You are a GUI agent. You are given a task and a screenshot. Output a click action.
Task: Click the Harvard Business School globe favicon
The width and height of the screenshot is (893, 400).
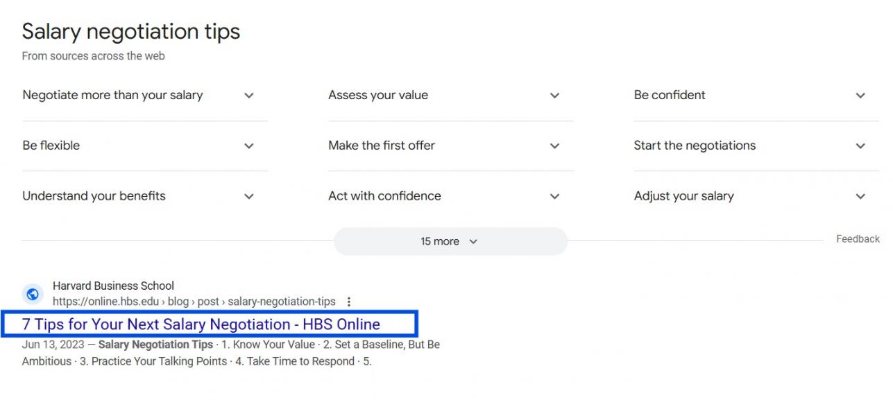33,294
